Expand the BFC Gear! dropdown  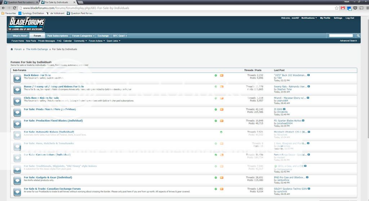point(120,36)
